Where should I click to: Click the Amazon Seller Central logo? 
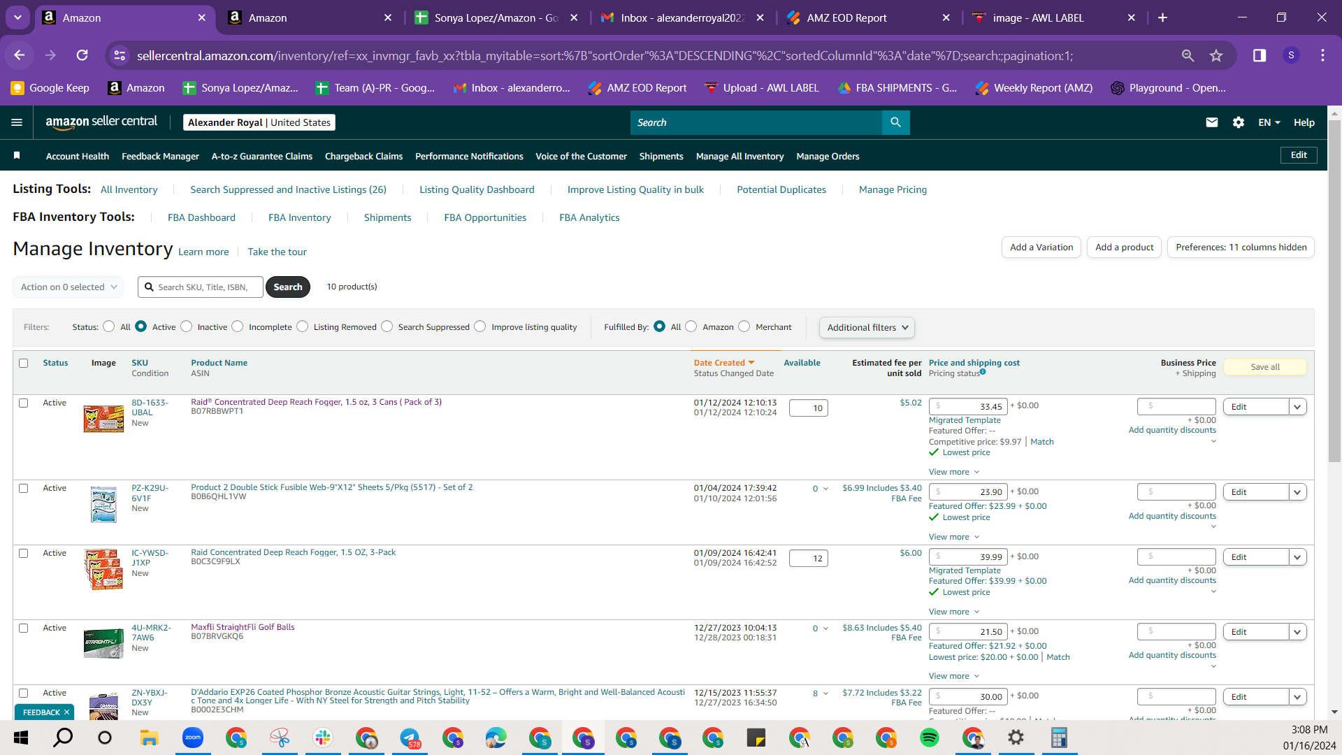tap(101, 122)
